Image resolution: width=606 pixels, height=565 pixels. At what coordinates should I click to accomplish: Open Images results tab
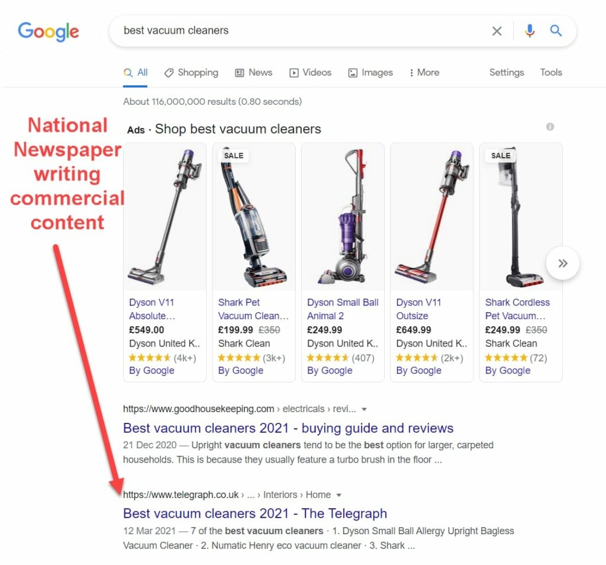370,73
